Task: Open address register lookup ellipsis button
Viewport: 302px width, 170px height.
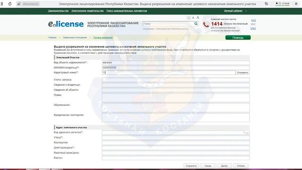Action: pyautogui.click(x=247, y=132)
